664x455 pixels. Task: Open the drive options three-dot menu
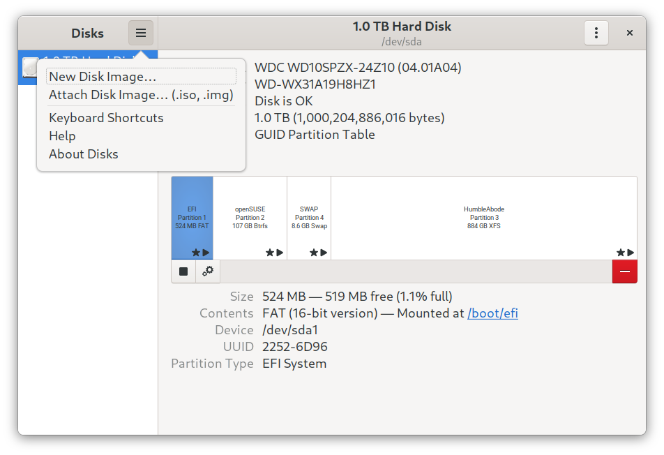pos(596,33)
